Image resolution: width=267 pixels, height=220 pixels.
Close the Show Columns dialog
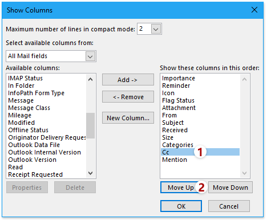254,10
